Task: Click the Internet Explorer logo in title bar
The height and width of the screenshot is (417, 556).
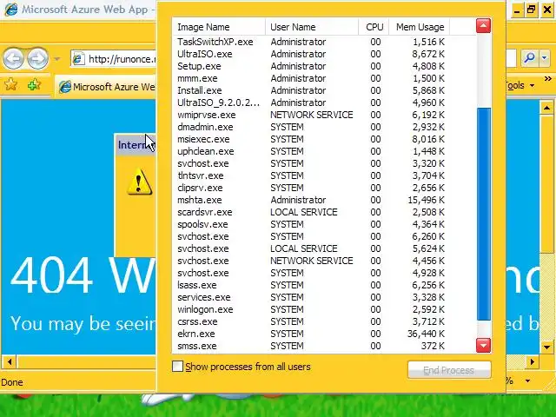Action: pyautogui.click(x=10, y=9)
